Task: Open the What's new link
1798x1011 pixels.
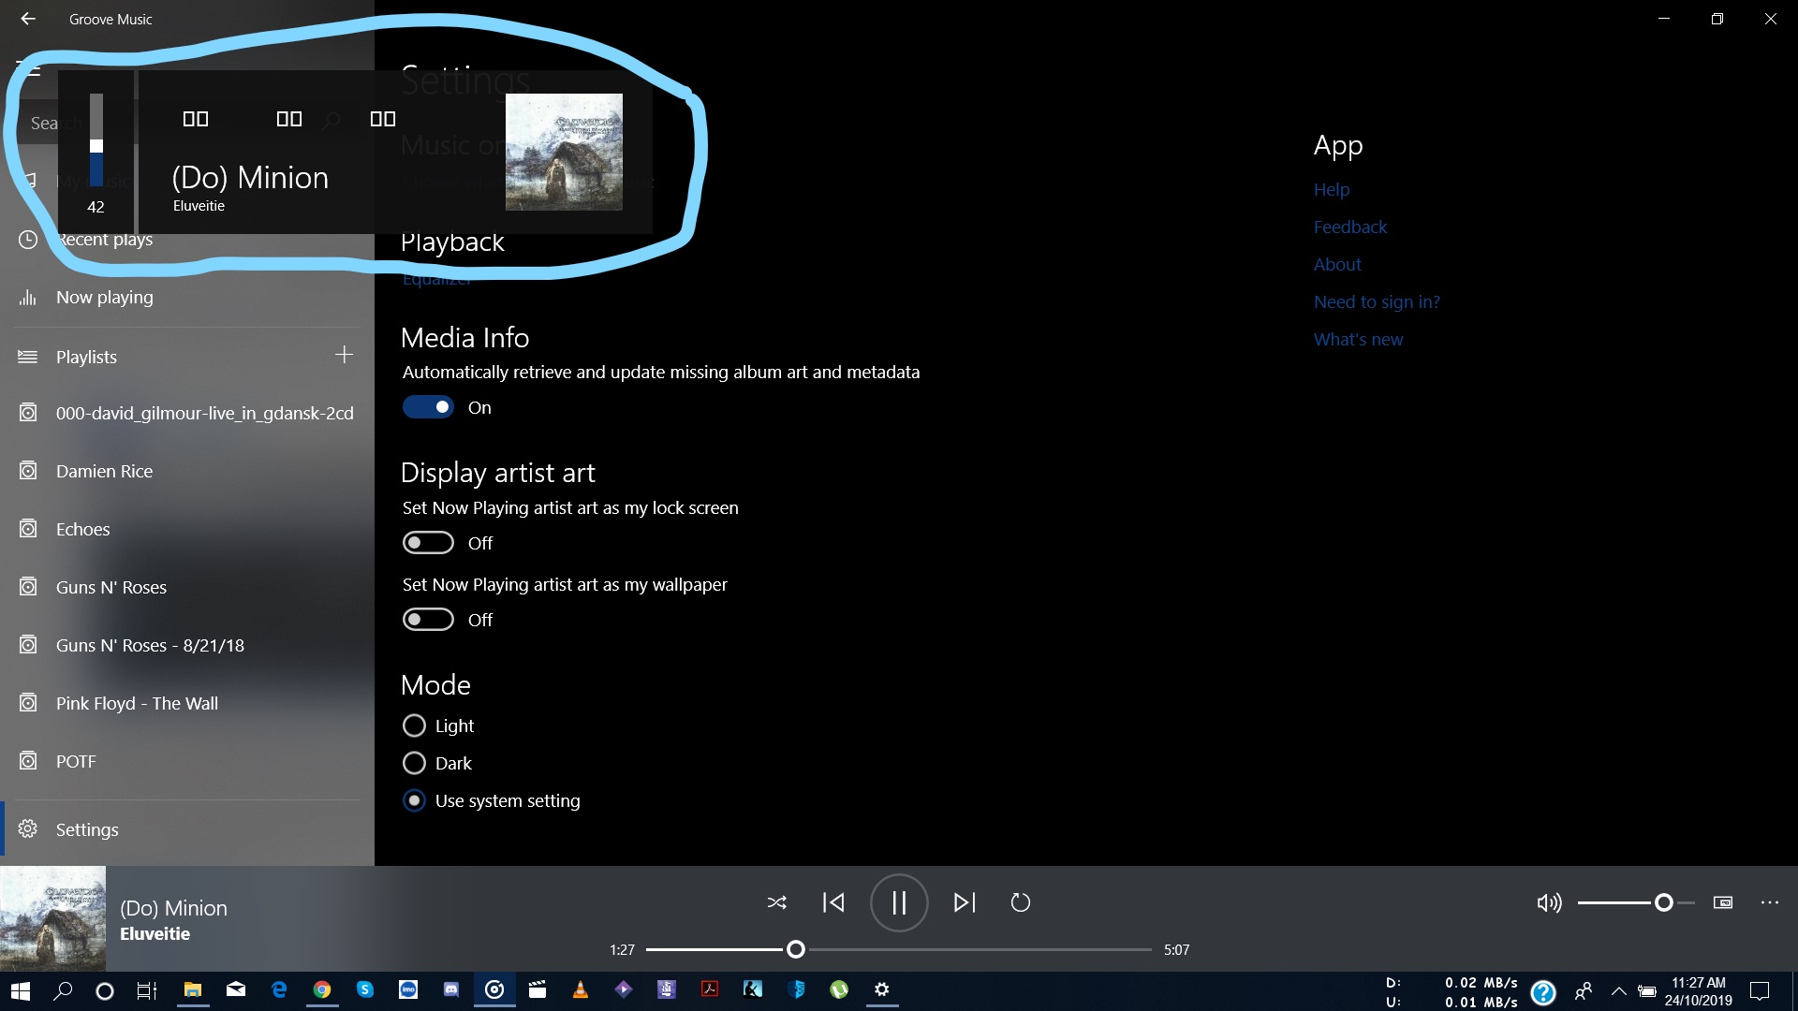Action: 1358,339
